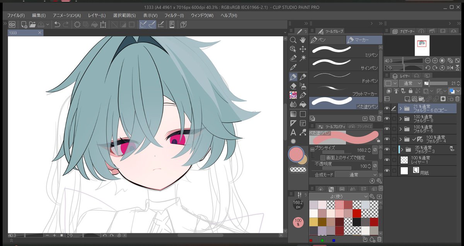Toggle Snap to Ruler in command bar
The height and width of the screenshot is (246, 464).
click(x=143, y=24)
